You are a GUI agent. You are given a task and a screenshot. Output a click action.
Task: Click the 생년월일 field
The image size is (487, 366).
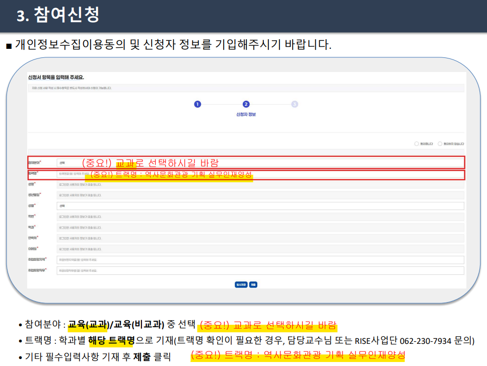tap(260, 195)
